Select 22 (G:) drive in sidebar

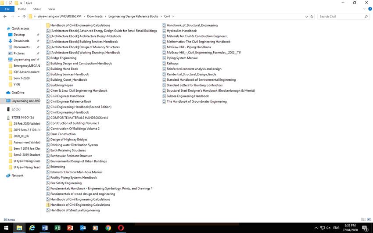(x=16, y=109)
